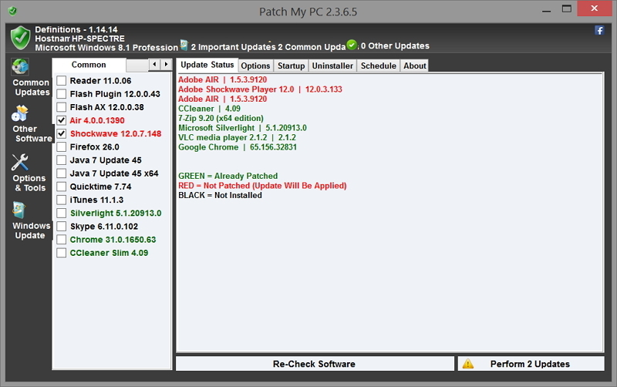Check the Chrome 31.0.1650.63 checkbox
This screenshot has height=387, width=617.
click(62, 240)
